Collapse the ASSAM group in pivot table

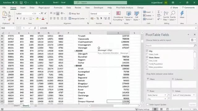click(x=75, y=51)
